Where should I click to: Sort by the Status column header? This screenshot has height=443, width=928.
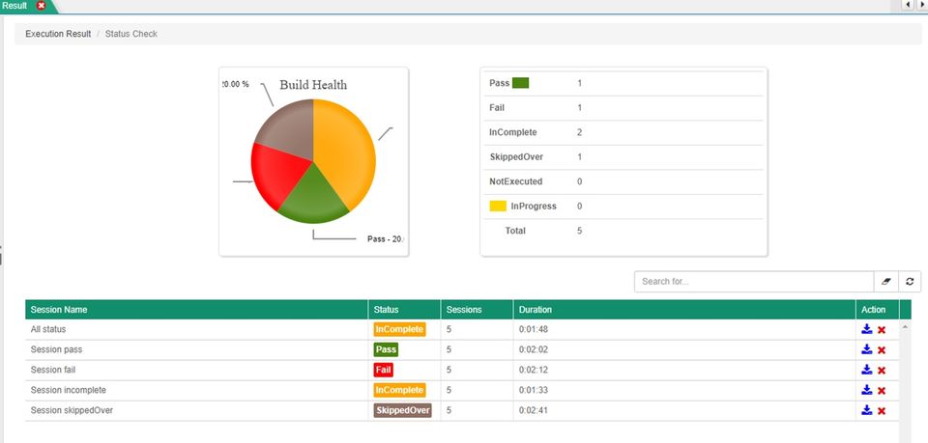[x=386, y=310]
